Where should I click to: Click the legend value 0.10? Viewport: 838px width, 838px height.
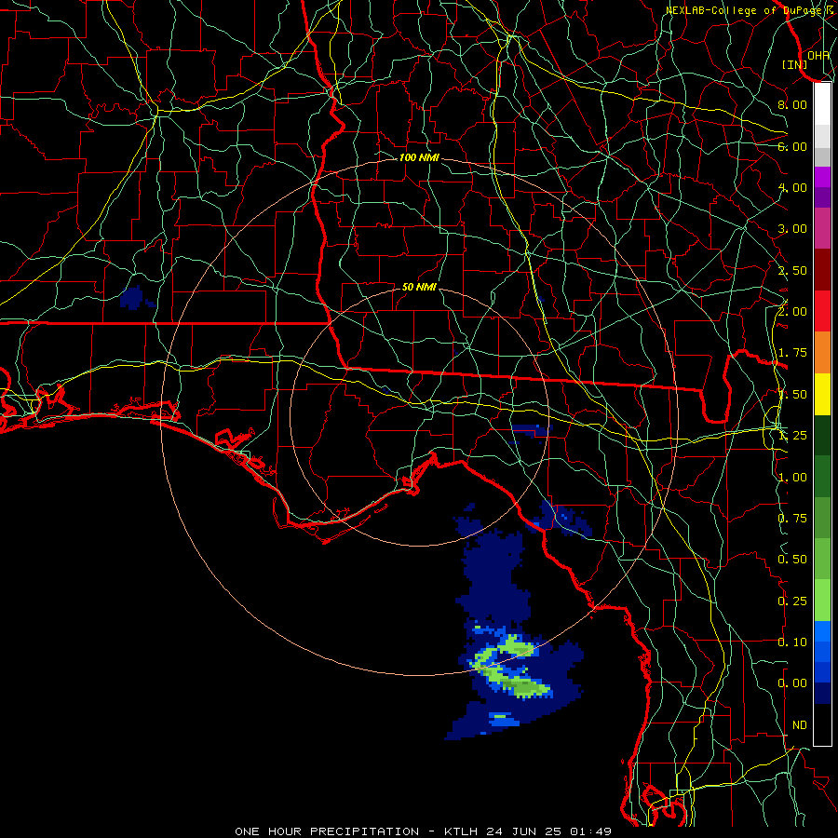[792, 642]
